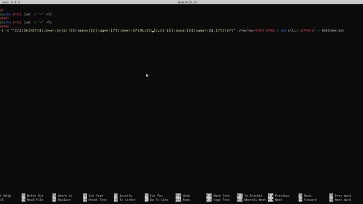Click the Redo shortcut label

186,200
